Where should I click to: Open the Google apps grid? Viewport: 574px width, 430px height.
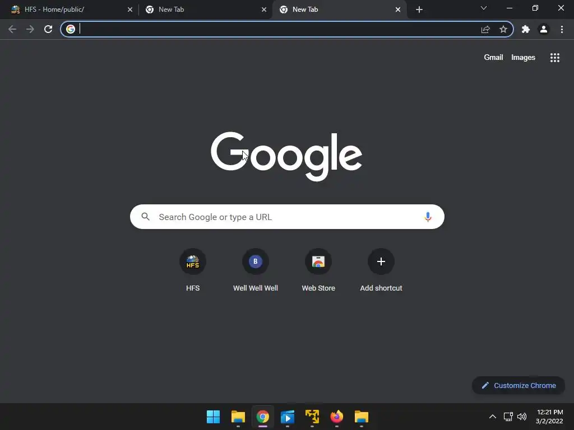[x=554, y=58]
